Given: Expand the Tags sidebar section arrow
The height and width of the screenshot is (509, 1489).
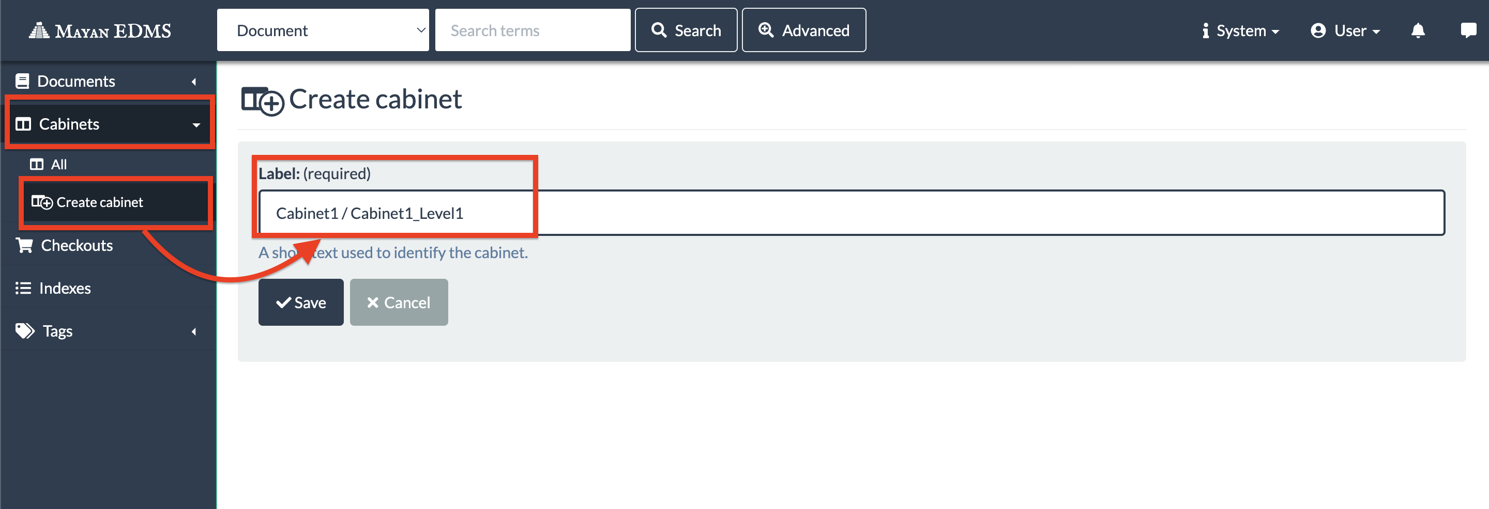Looking at the screenshot, I should [194, 331].
